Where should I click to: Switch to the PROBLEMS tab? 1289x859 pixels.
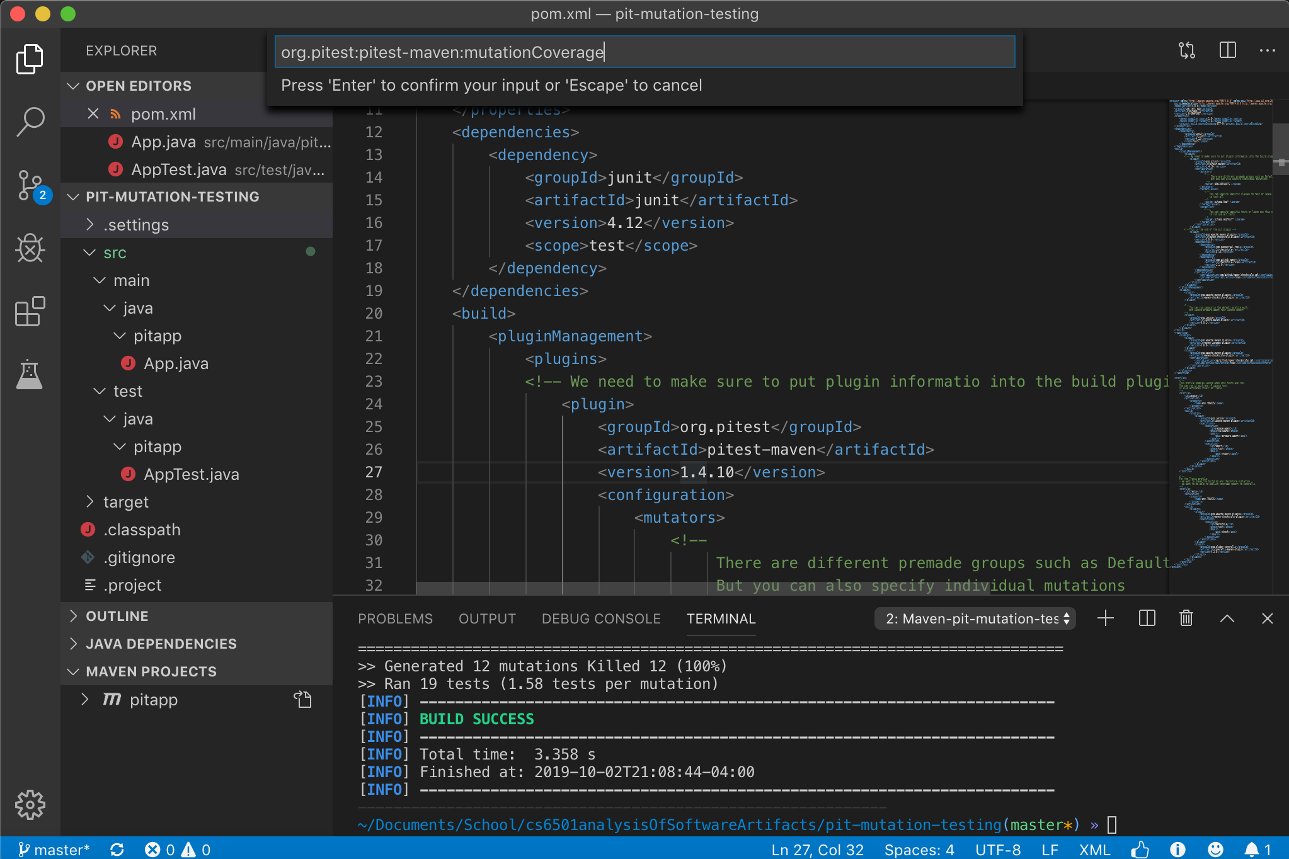395,618
